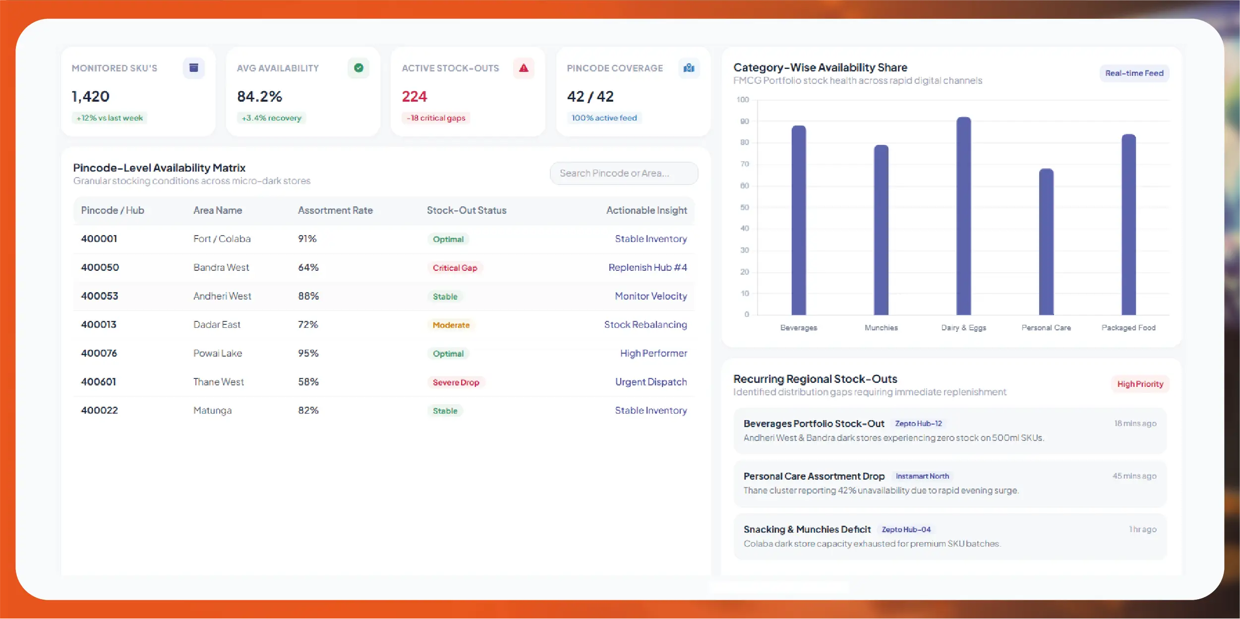Click the 100% active feed tag
1240x619 pixels.
click(x=604, y=118)
